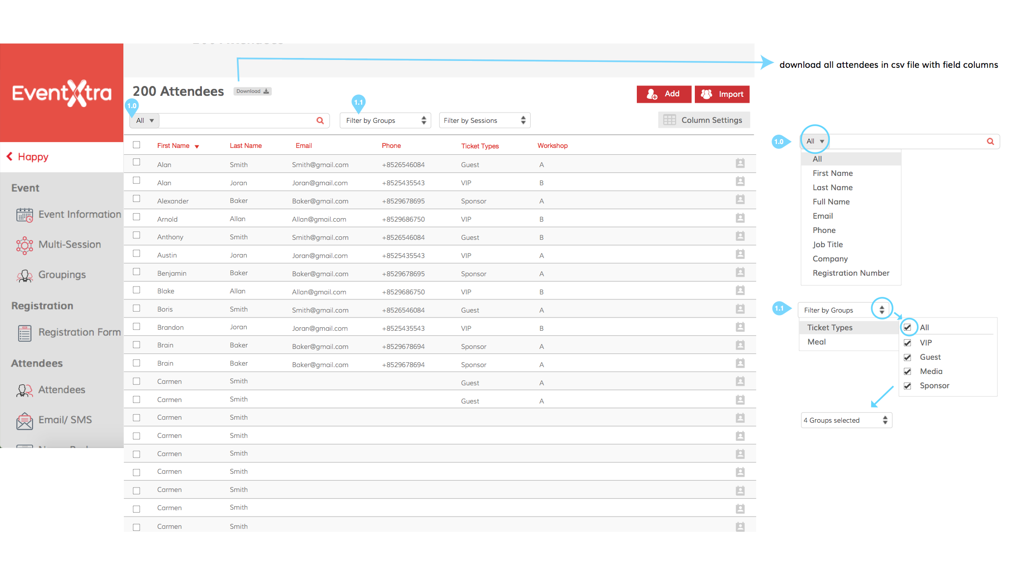Click the magnifier icon in the enlarged search bar

click(x=990, y=142)
